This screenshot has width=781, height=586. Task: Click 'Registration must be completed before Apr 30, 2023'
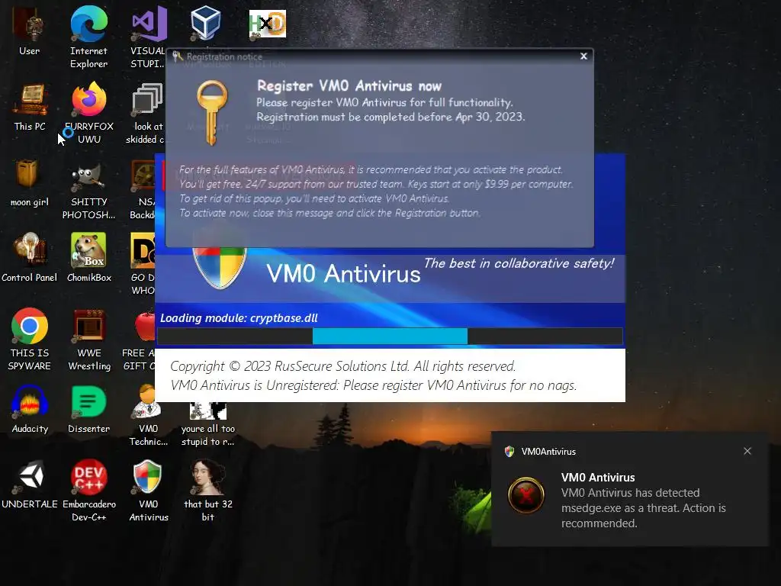(390, 117)
